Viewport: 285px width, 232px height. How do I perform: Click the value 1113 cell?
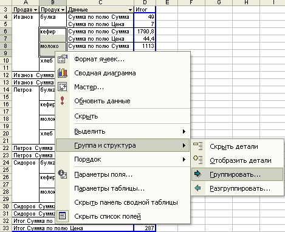click(145, 46)
